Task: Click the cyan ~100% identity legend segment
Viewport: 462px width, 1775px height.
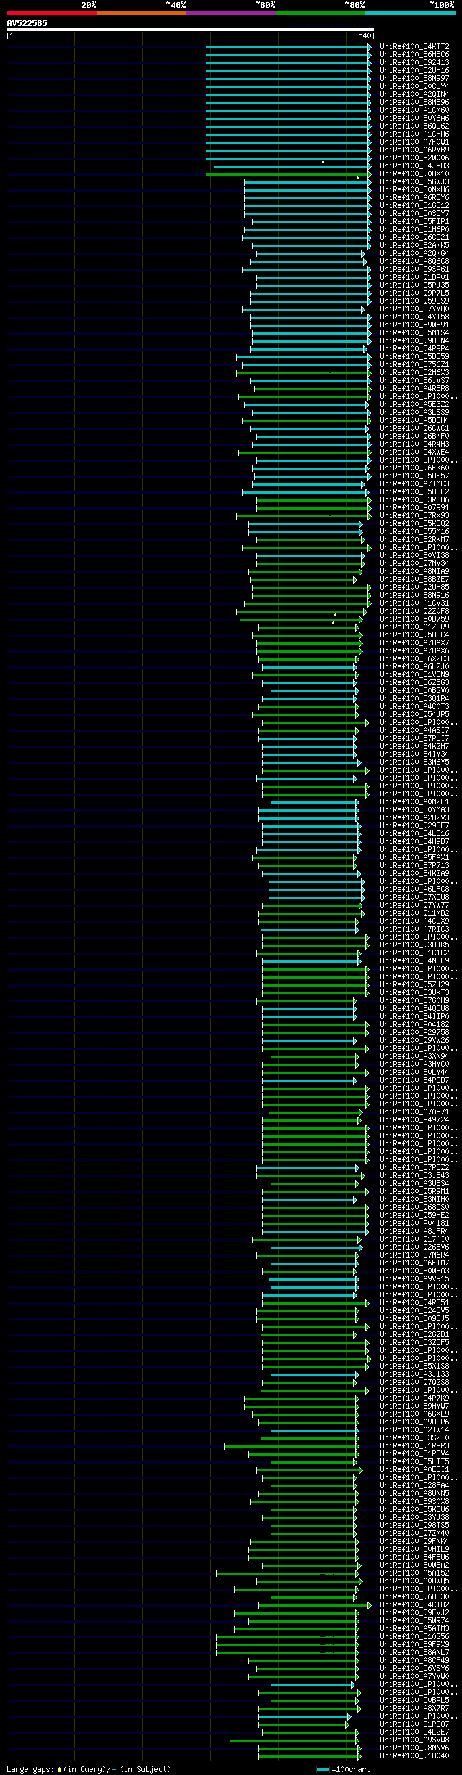Action: (x=410, y=13)
